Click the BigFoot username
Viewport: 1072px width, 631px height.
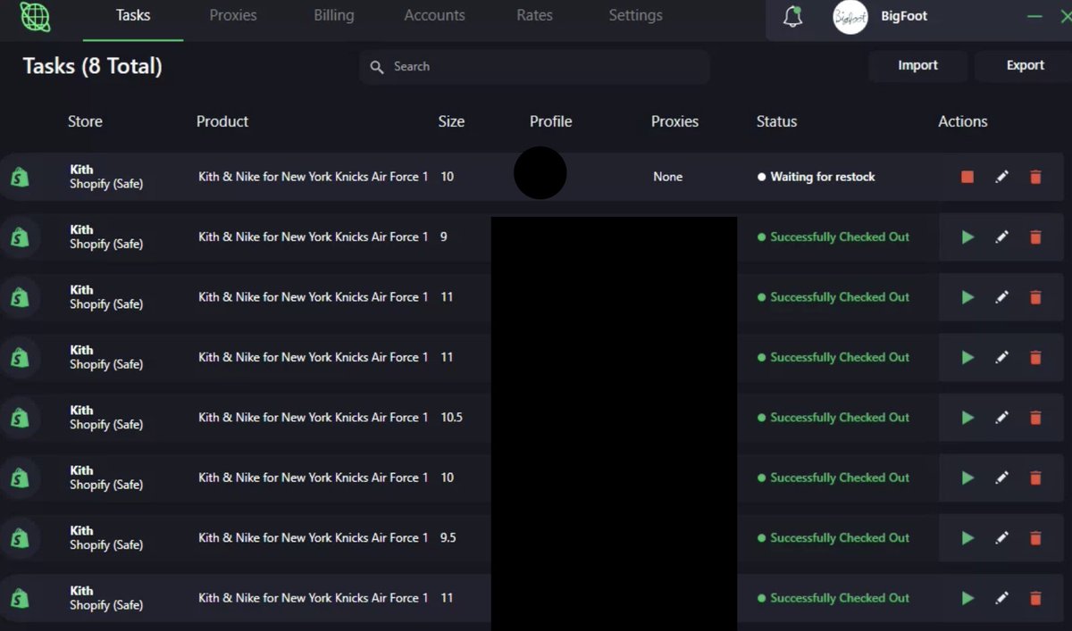pos(904,16)
